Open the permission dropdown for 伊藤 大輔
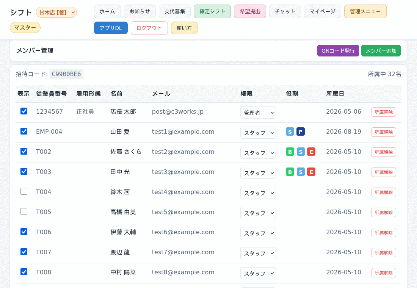Viewport: 417px width, 288px height. (258, 233)
